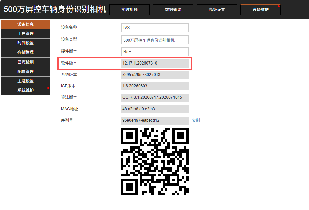Viewport: 309px width, 210px height.
Task: Open the 高级设置 tab
Action: (217, 10)
